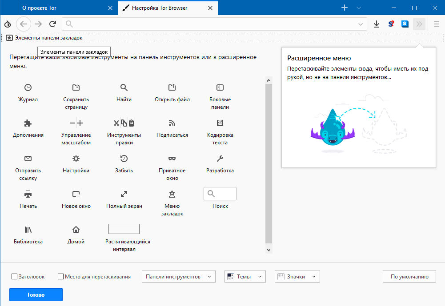Click the palette scrollbar up arrow
The width and height of the screenshot is (445, 306).
269,80
